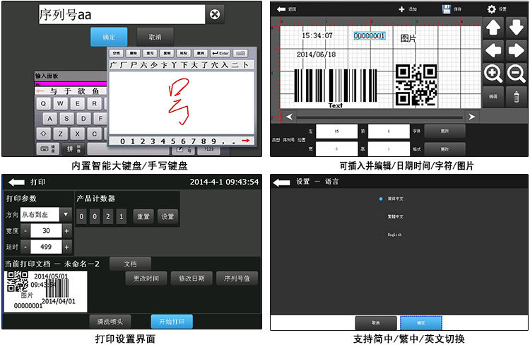530x345 pixels.
Task: Click the 清洗喷头 button
Action: tap(110, 322)
